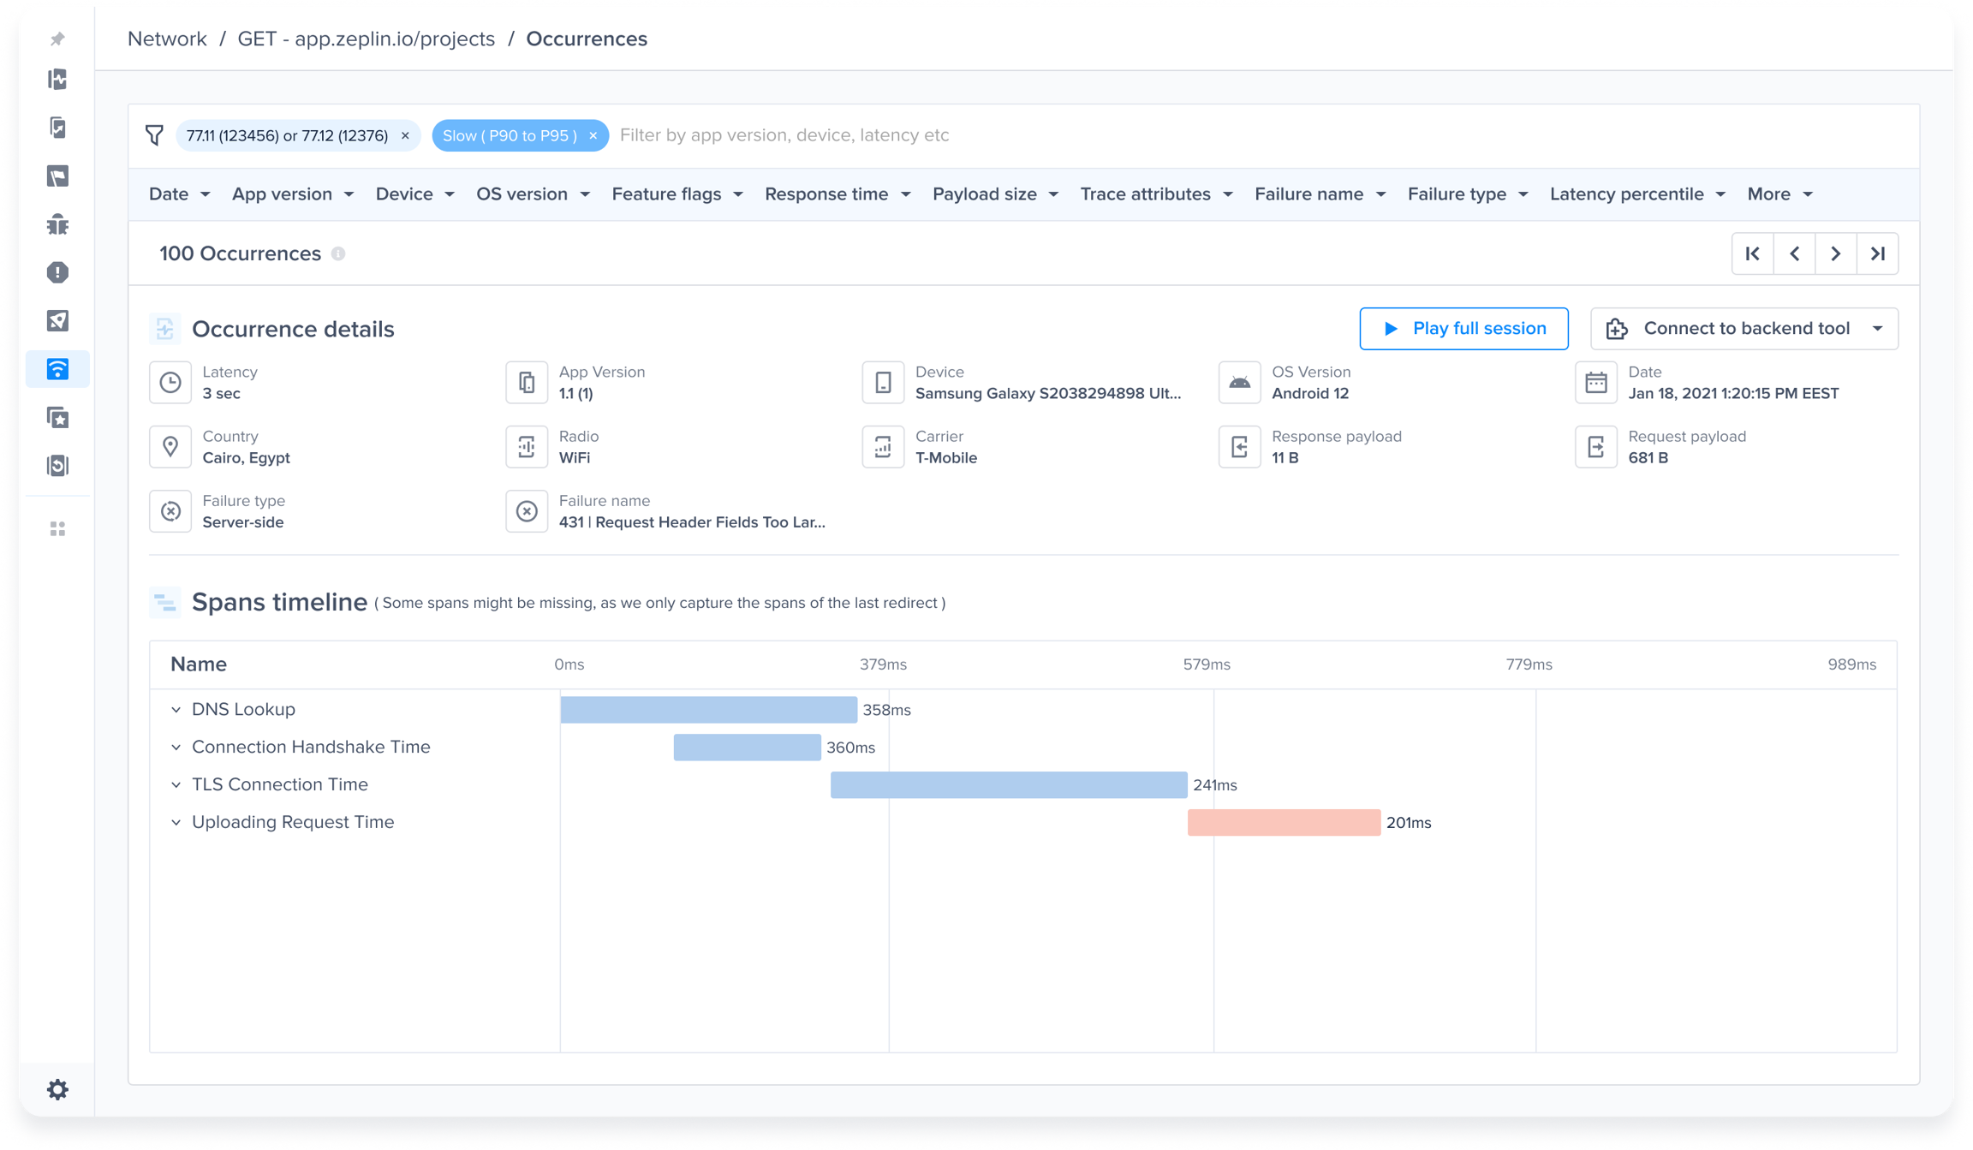The width and height of the screenshot is (1973, 1150).
Task: Open the More filters menu
Action: (x=1779, y=194)
